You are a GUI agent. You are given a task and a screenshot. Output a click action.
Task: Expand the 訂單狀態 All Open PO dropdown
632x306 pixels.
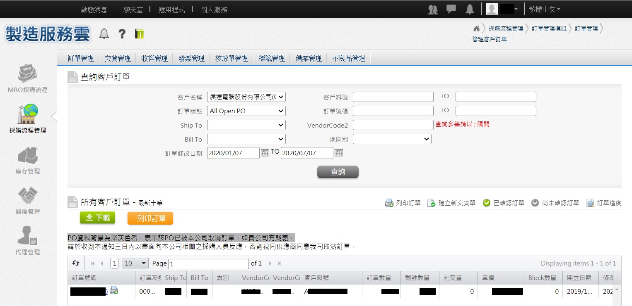[246, 111]
